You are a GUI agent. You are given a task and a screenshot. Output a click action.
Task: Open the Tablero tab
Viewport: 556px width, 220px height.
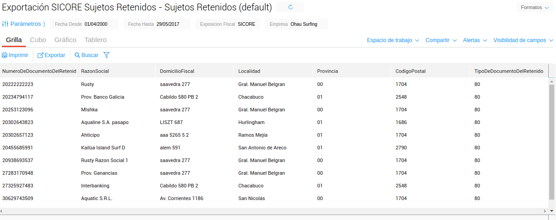pyautogui.click(x=96, y=40)
